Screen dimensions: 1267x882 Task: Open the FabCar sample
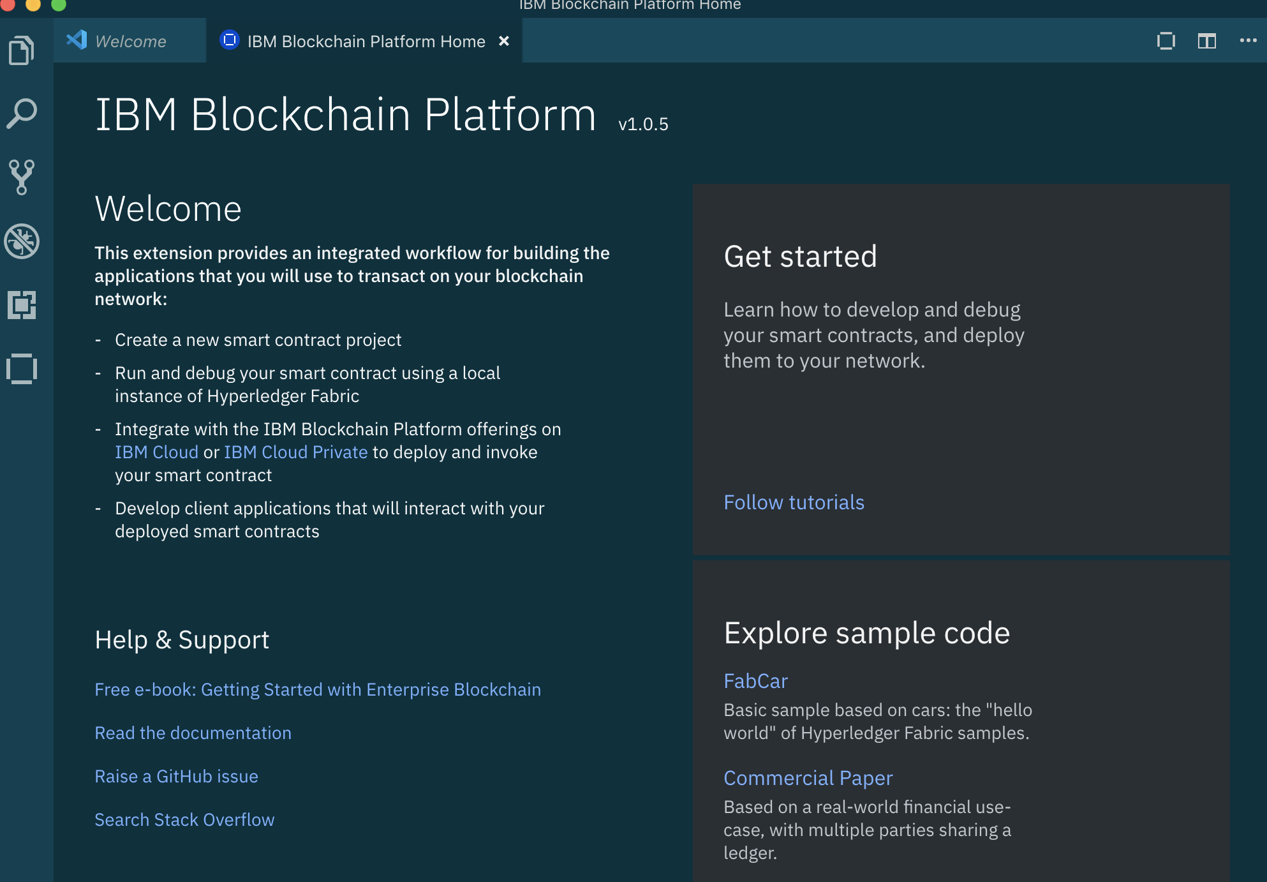pyautogui.click(x=755, y=681)
